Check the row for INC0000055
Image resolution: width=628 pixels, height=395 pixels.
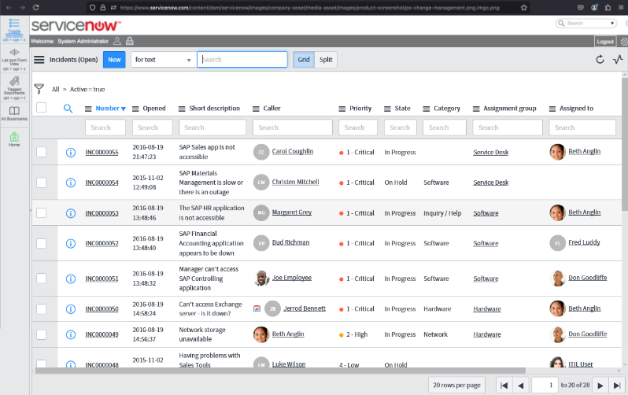41,152
